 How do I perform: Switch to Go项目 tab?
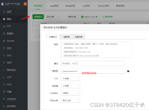click(x=86, y=6)
